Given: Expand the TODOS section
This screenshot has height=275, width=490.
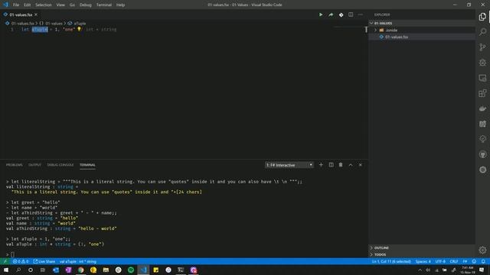Looking at the screenshot, I should point(422,254).
